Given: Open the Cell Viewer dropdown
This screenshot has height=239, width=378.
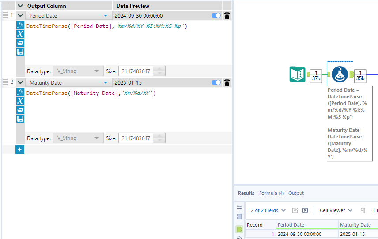Looking at the screenshot, I should point(336,210).
